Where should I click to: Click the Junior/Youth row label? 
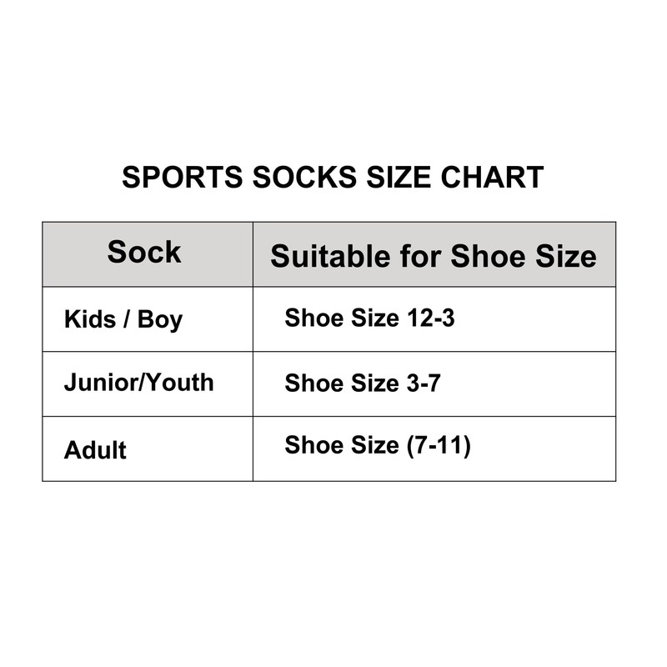[138, 383]
